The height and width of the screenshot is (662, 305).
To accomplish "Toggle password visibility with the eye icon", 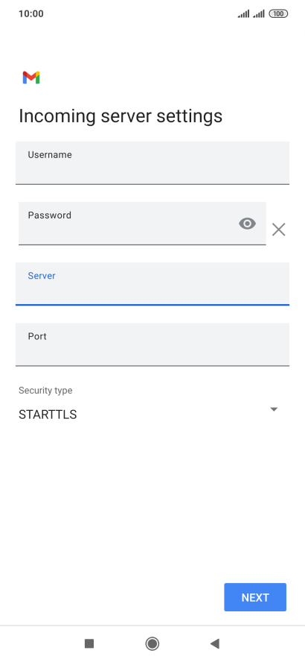I will click(x=247, y=224).
